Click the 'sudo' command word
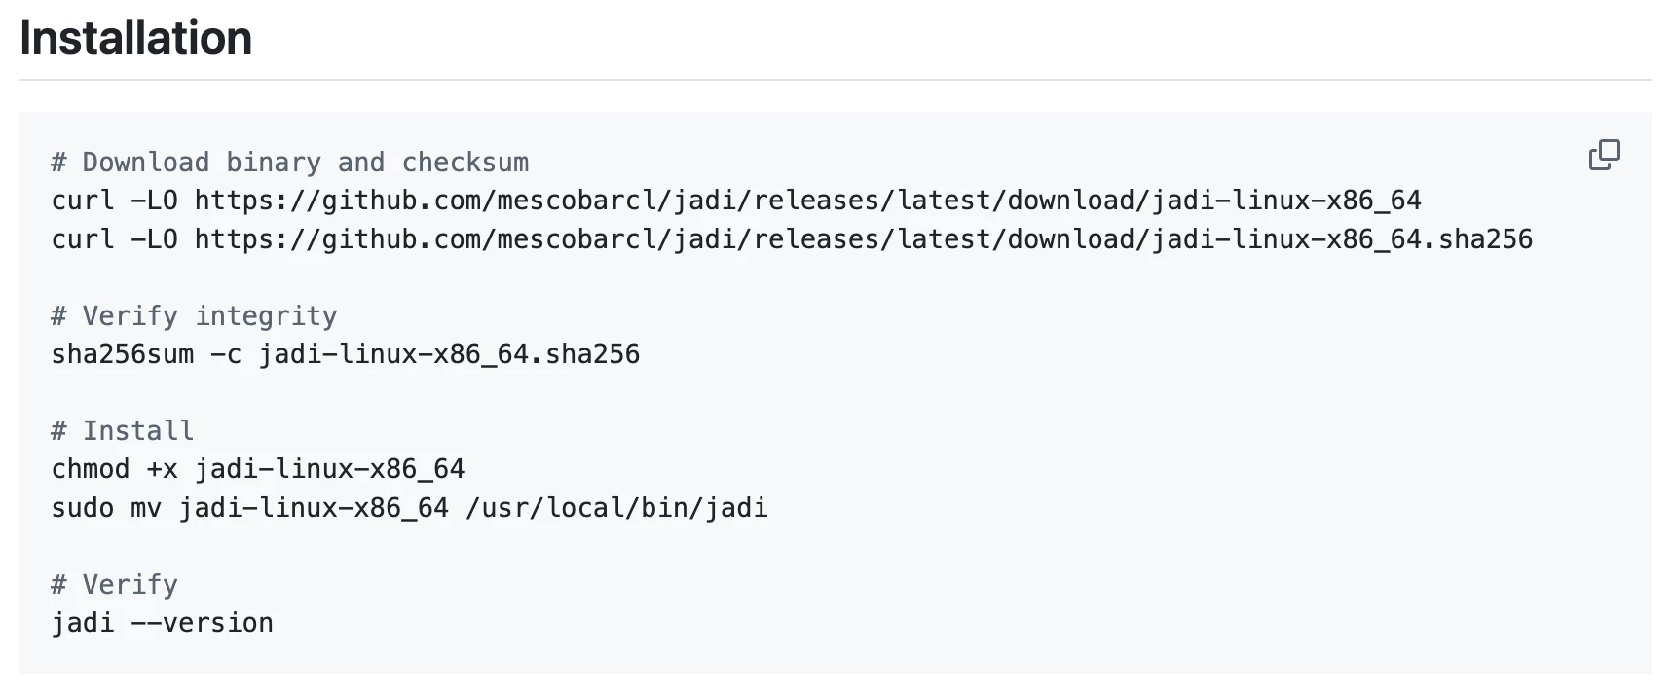 point(83,508)
